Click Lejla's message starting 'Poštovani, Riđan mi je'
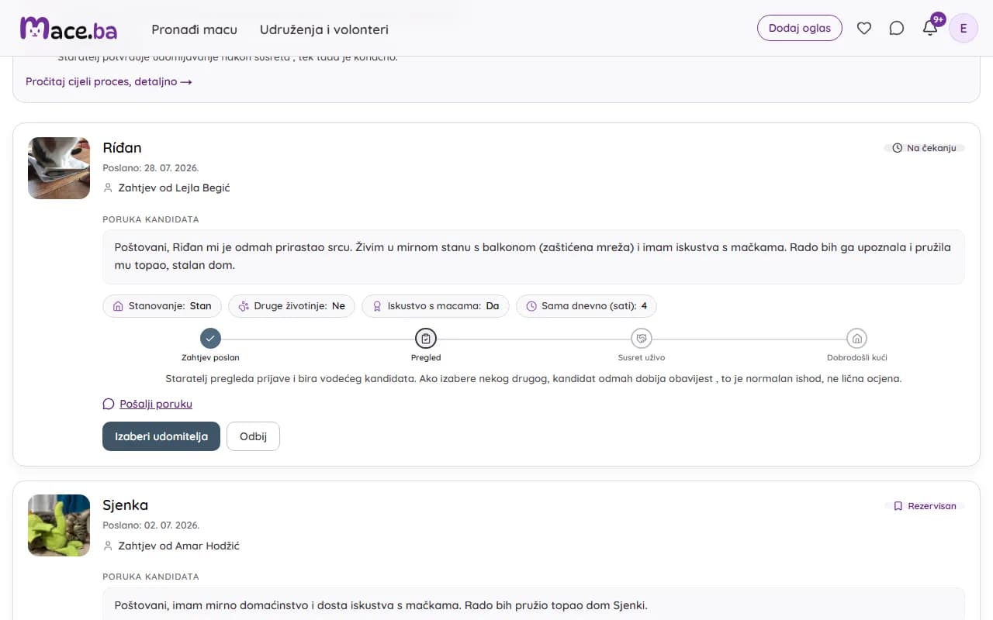This screenshot has width=993, height=620. tap(534, 257)
